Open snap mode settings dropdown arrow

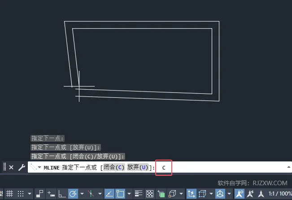point(30,194)
